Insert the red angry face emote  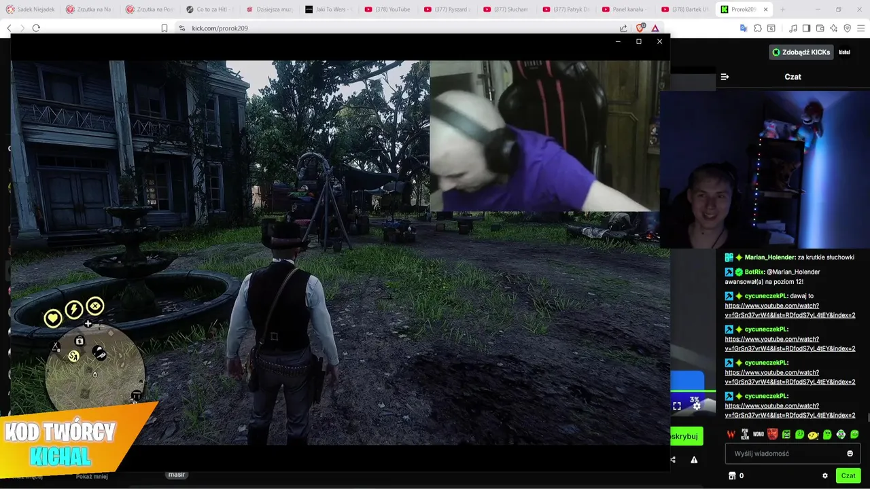(x=772, y=435)
